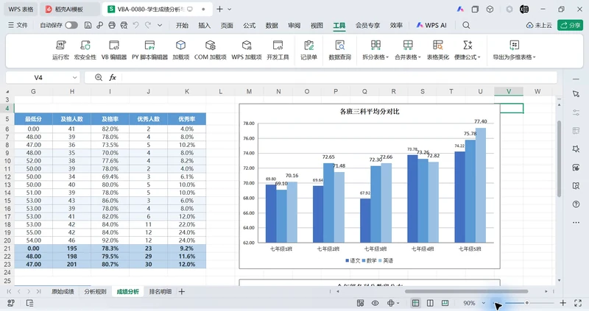Viewport: 589px width, 311px height.
Task: Open 加载项 add-ins
Action: click(x=180, y=50)
